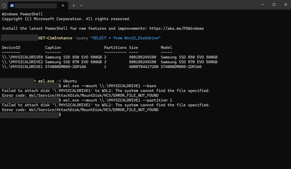This screenshot has height=169, width=291.
Task: Click the Samsung SSD 870 EVO 500GB model cell
Action: pyautogui.click(x=189, y=62)
